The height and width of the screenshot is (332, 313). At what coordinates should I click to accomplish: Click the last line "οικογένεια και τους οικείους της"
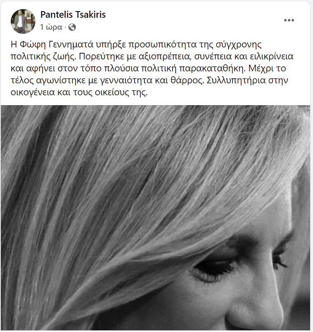79,92
